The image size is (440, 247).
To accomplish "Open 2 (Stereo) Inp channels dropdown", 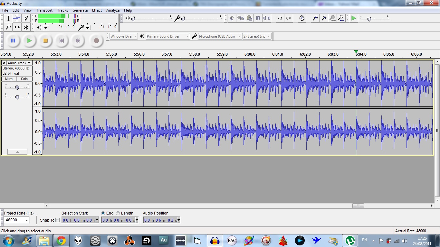I will point(257,36).
